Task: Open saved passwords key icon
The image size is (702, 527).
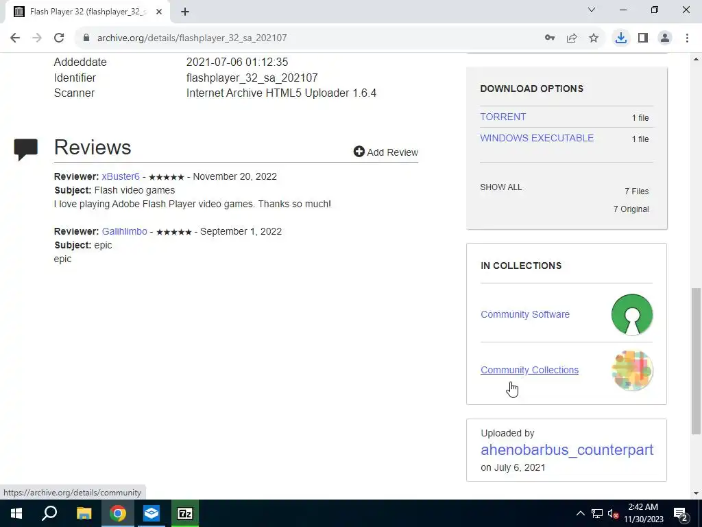Action: coord(550,38)
